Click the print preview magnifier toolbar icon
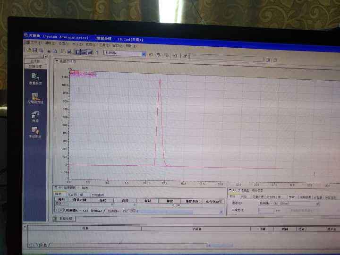This screenshot has width=340, height=255. pyautogui.click(x=55, y=51)
